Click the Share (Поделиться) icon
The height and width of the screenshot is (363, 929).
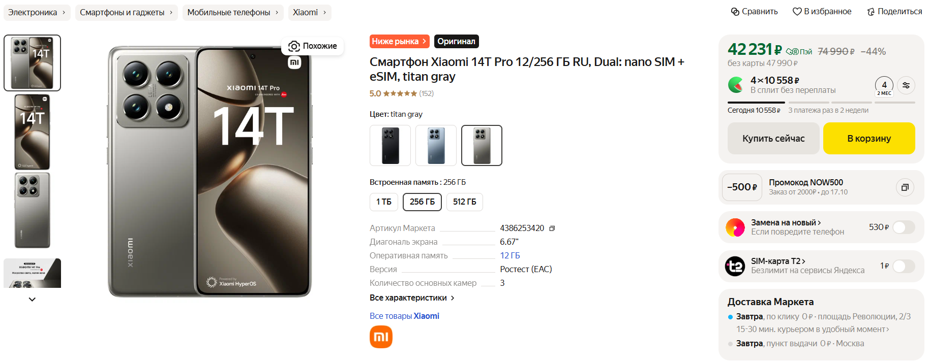click(x=871, y=12)
